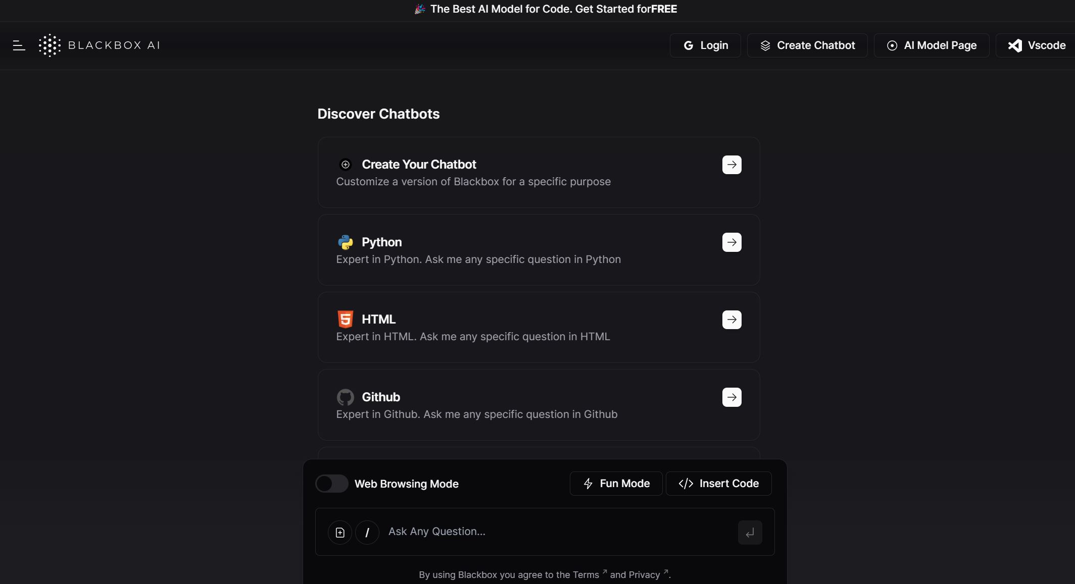The image size is (1075, 584).
Task: Open the sidebar with the hamburger icon
Action: pos(19,45)
